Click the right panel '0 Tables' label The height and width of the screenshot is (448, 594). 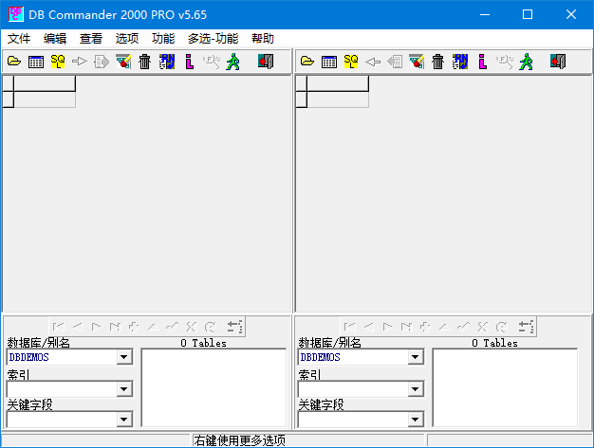(x=494, y=343)
